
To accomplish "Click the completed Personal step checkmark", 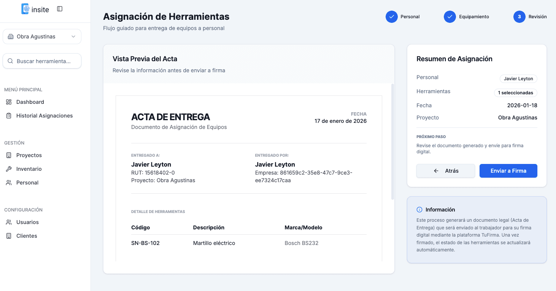I will (x=391, y=17).
